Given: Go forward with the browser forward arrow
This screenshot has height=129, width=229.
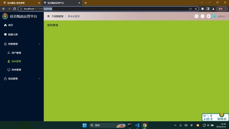Looking at the screenshot, I should 9,9.
